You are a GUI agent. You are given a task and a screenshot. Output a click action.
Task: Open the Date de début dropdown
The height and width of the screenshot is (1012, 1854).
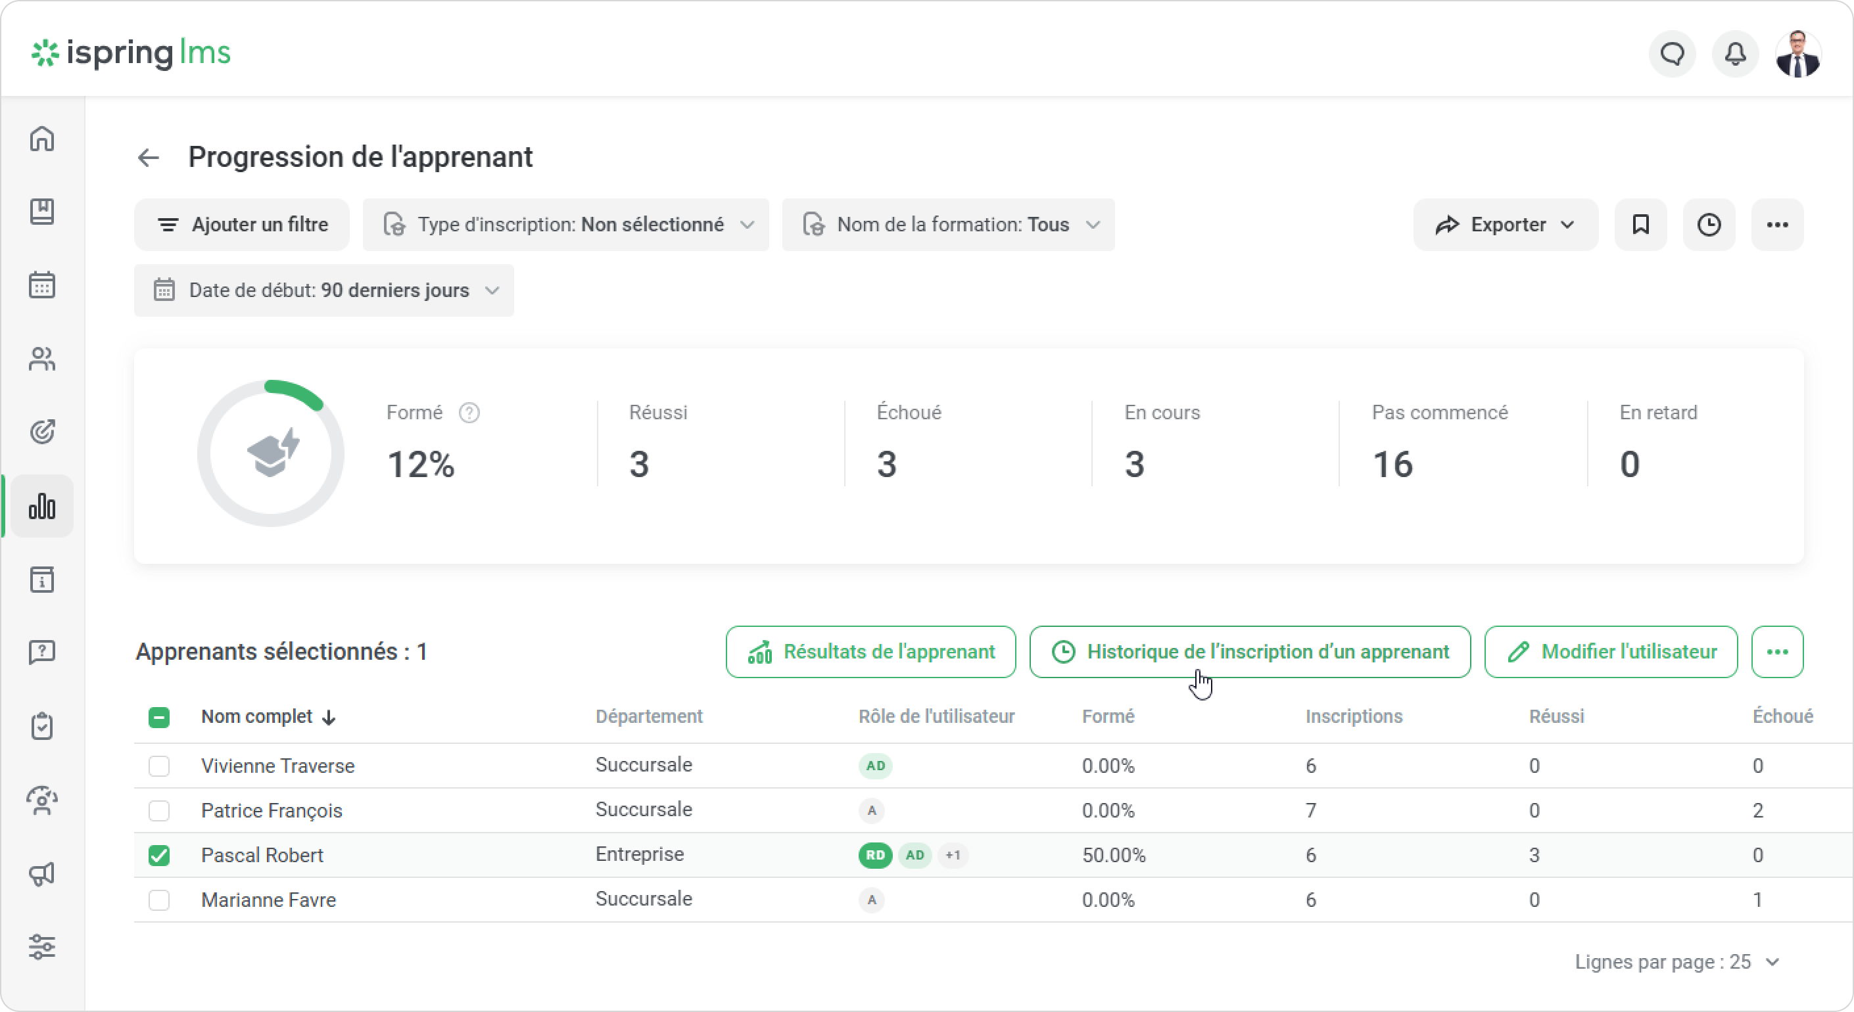[324, 290]
